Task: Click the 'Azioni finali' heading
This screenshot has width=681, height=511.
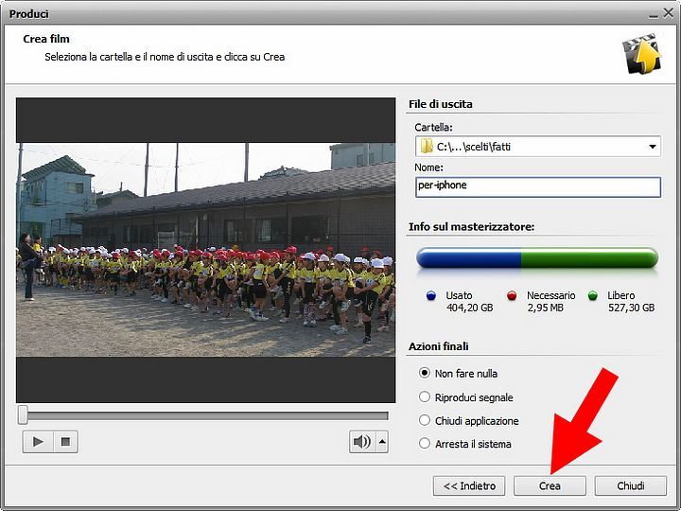Action: pyautogui.click(x=438, y=346)
